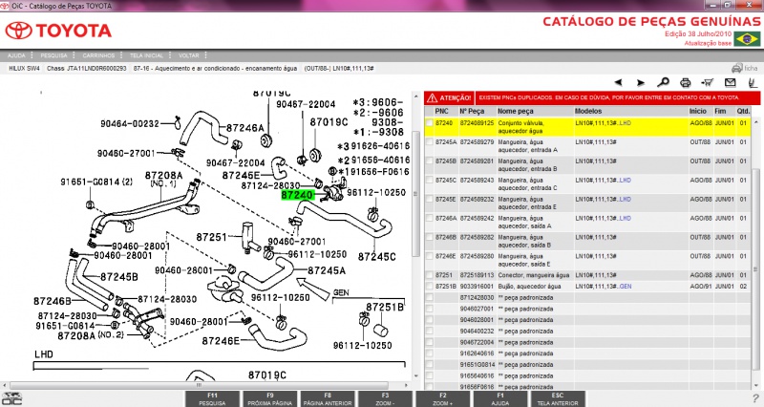Check the box for PNC 87240 row
This screenshot has height=407, width=764.
[429, 123]
